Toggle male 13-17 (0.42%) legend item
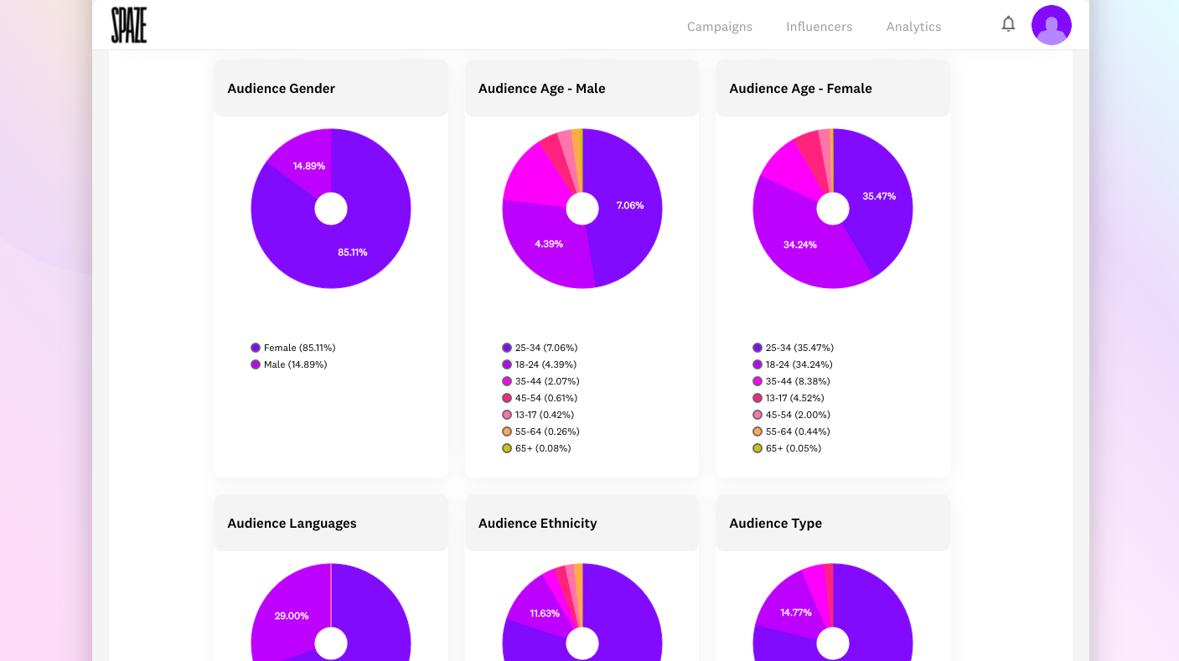The image size is (1179, 661). pyautogui.click(x=538, y=415)
